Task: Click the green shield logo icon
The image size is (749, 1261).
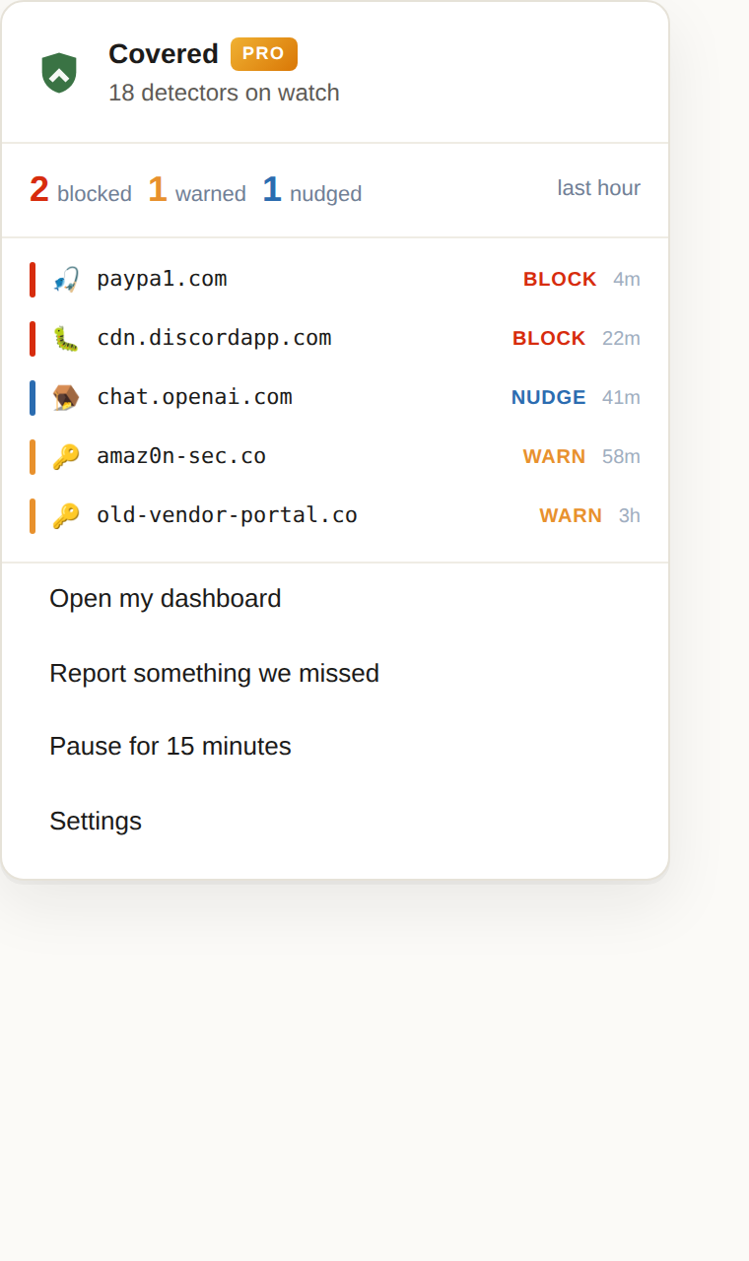Action: [59, 73]
